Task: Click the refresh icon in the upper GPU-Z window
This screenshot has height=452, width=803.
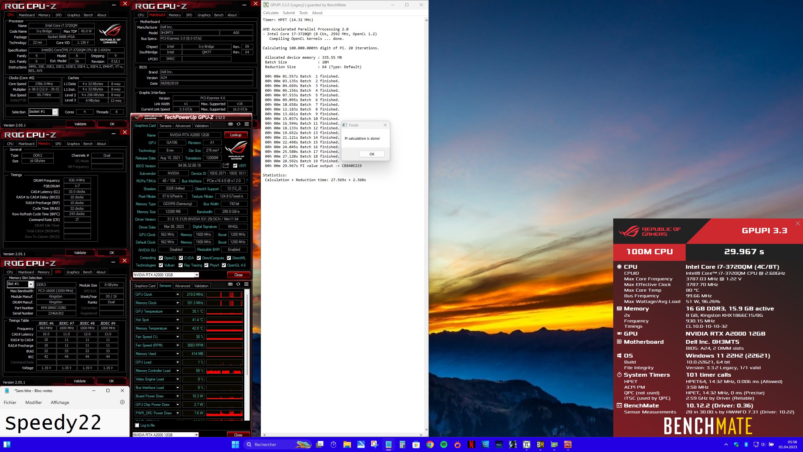Action: click(238, 124)
